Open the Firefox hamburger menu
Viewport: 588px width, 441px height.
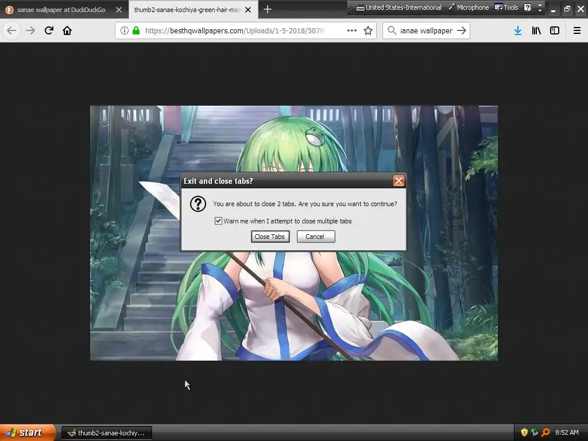577,30
